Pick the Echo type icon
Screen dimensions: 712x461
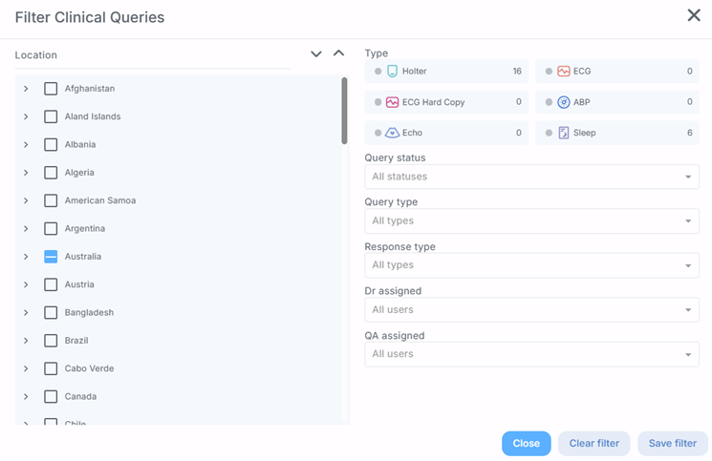point(393,133)
